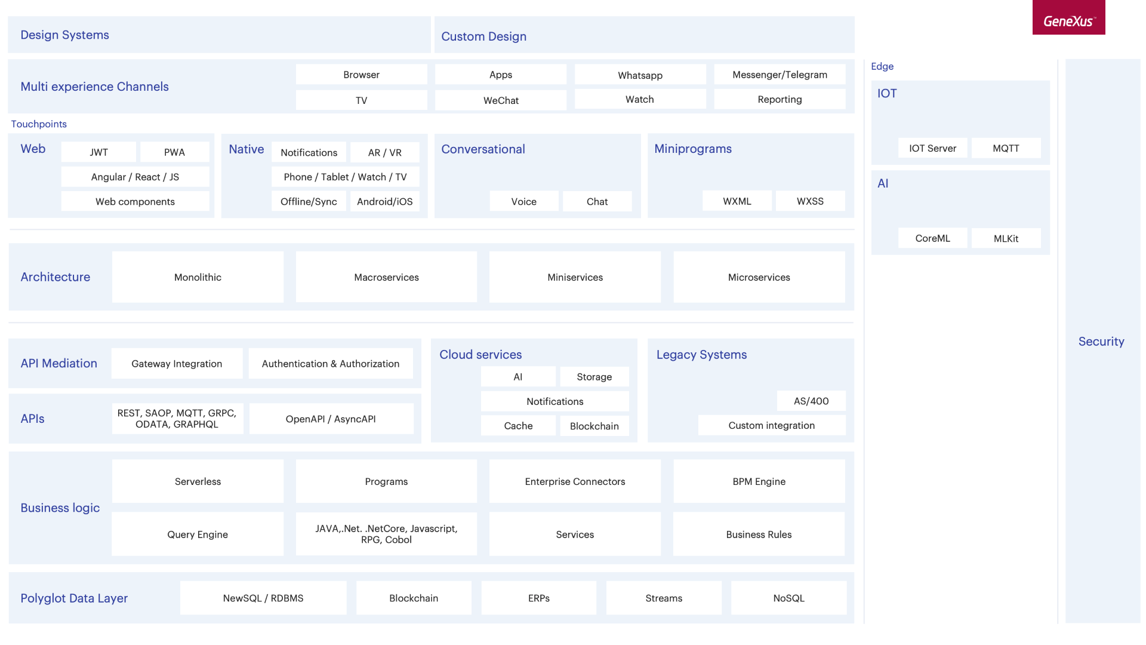Click the AR / VR native box

pos(384,152)
